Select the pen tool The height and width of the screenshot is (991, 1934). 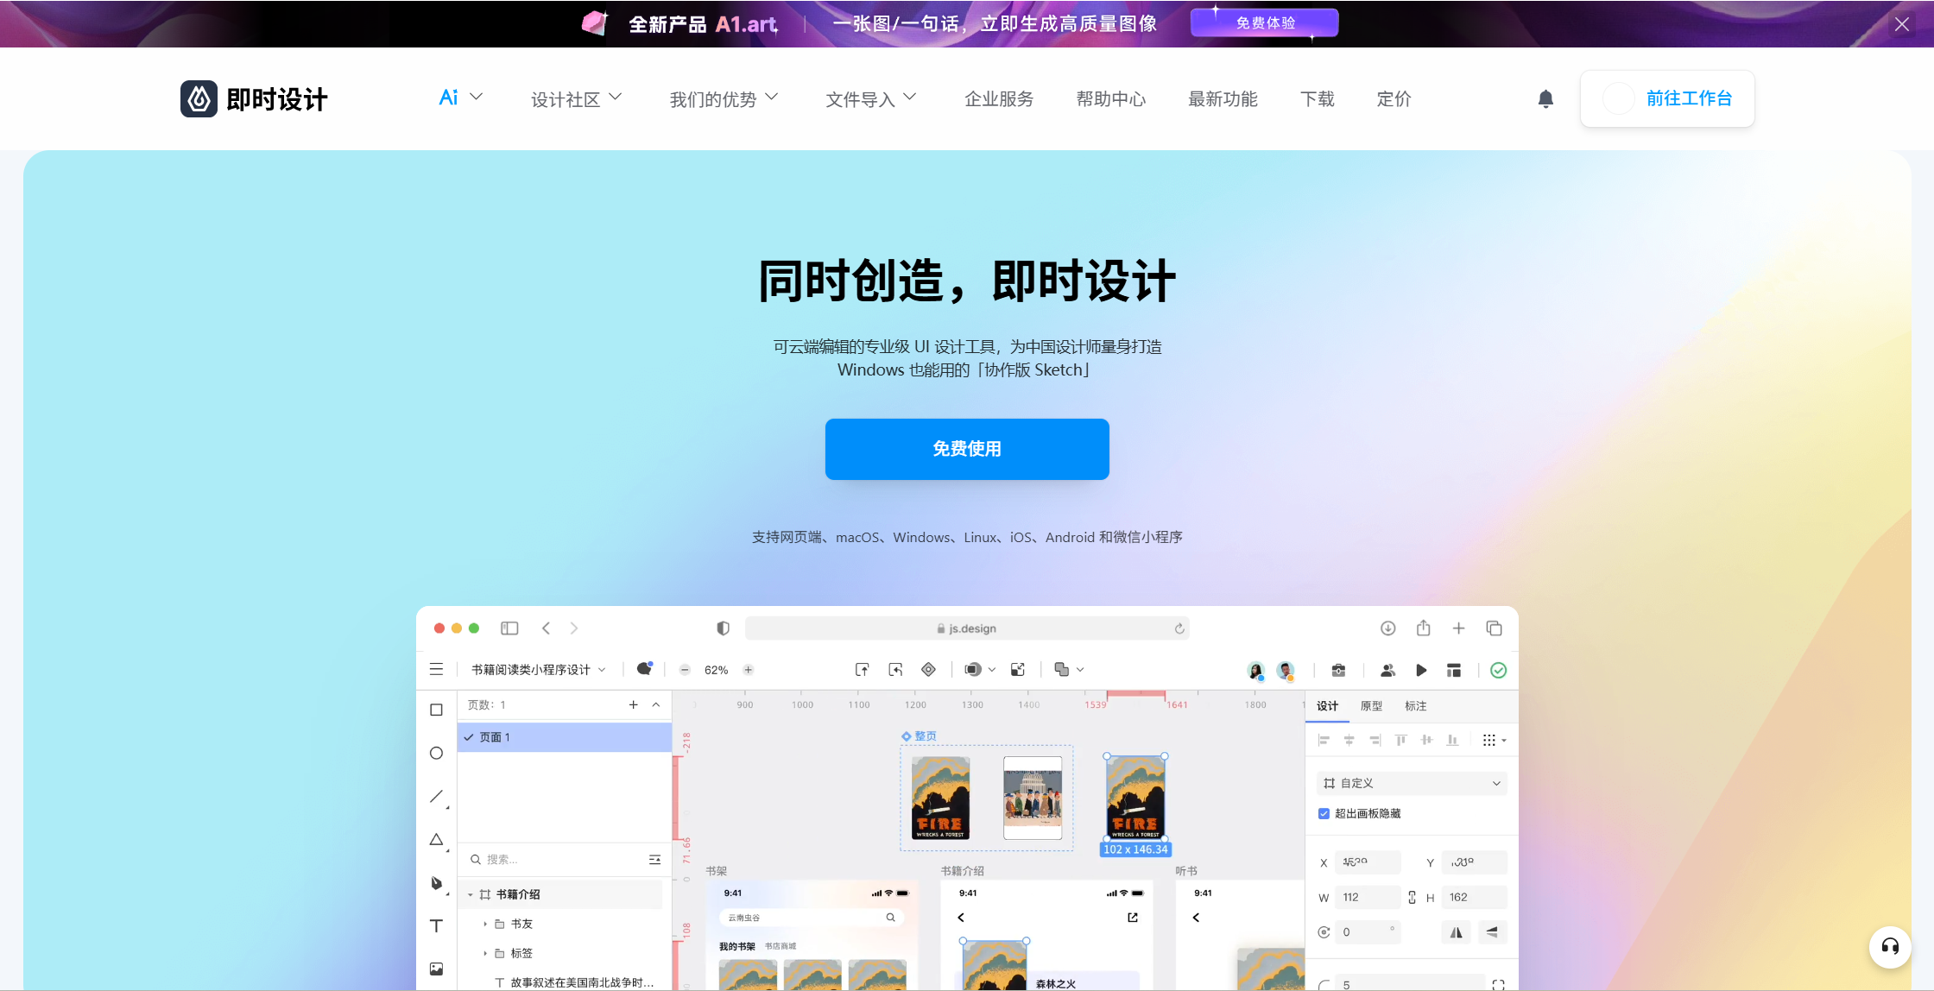coord(437,883)
